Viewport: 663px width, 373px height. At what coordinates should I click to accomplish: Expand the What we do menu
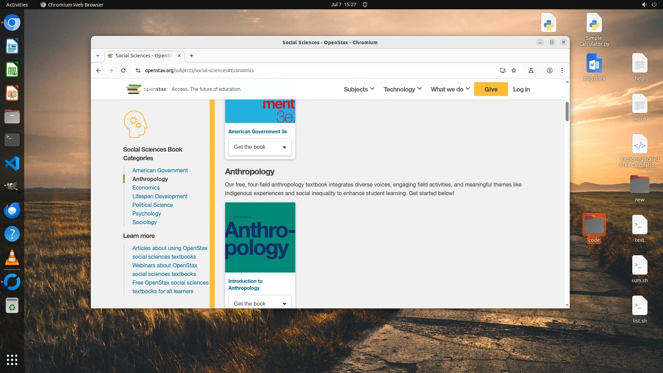[x=450, y=89]
